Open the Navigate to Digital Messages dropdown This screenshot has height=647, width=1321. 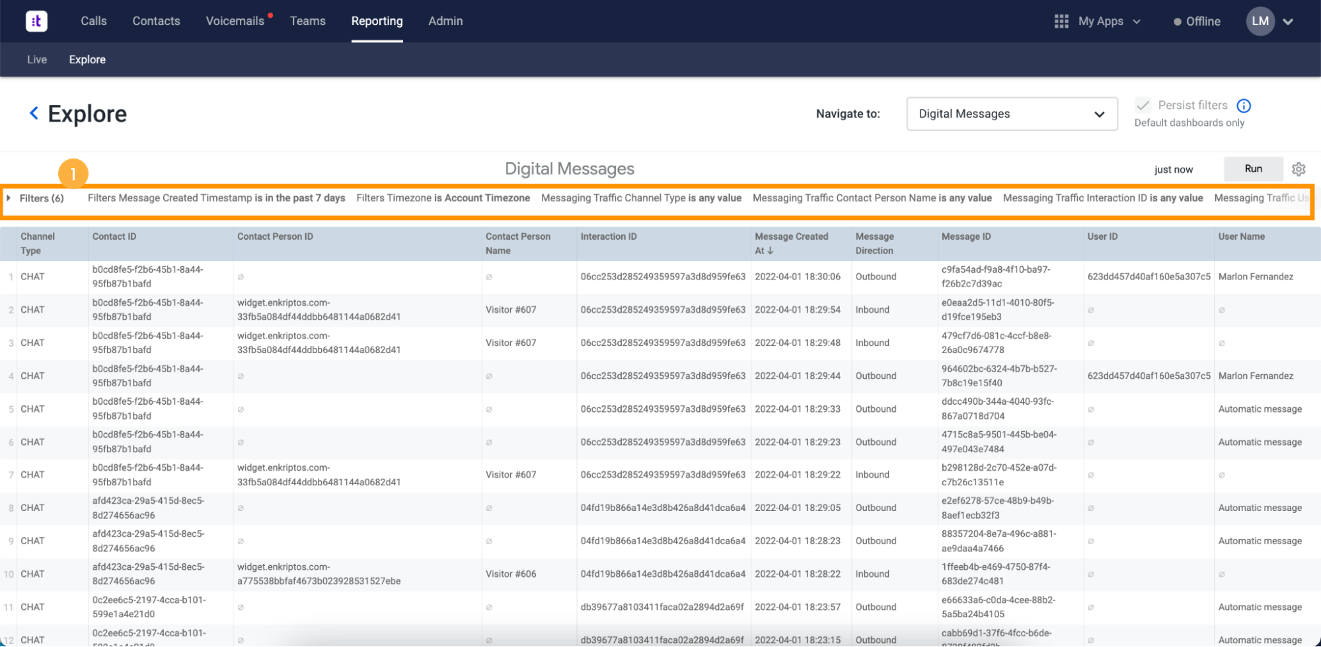click(1012, 114)
